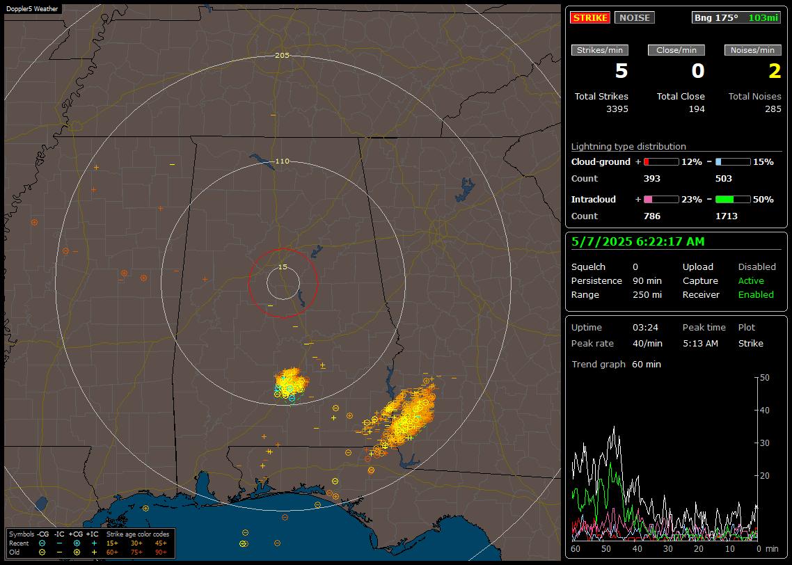This screenshot has width=792, height=565.
Task: Click the positive cloud-ground 12% red bar
Action: (x=661, y=162)
